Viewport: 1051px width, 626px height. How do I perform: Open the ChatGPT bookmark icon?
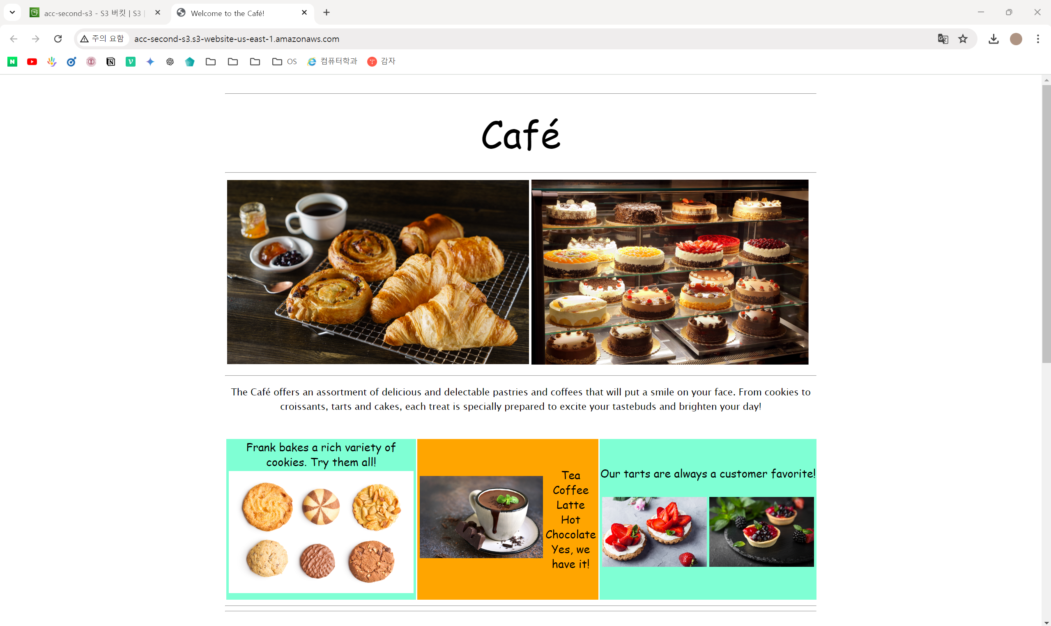pos(170,62)
